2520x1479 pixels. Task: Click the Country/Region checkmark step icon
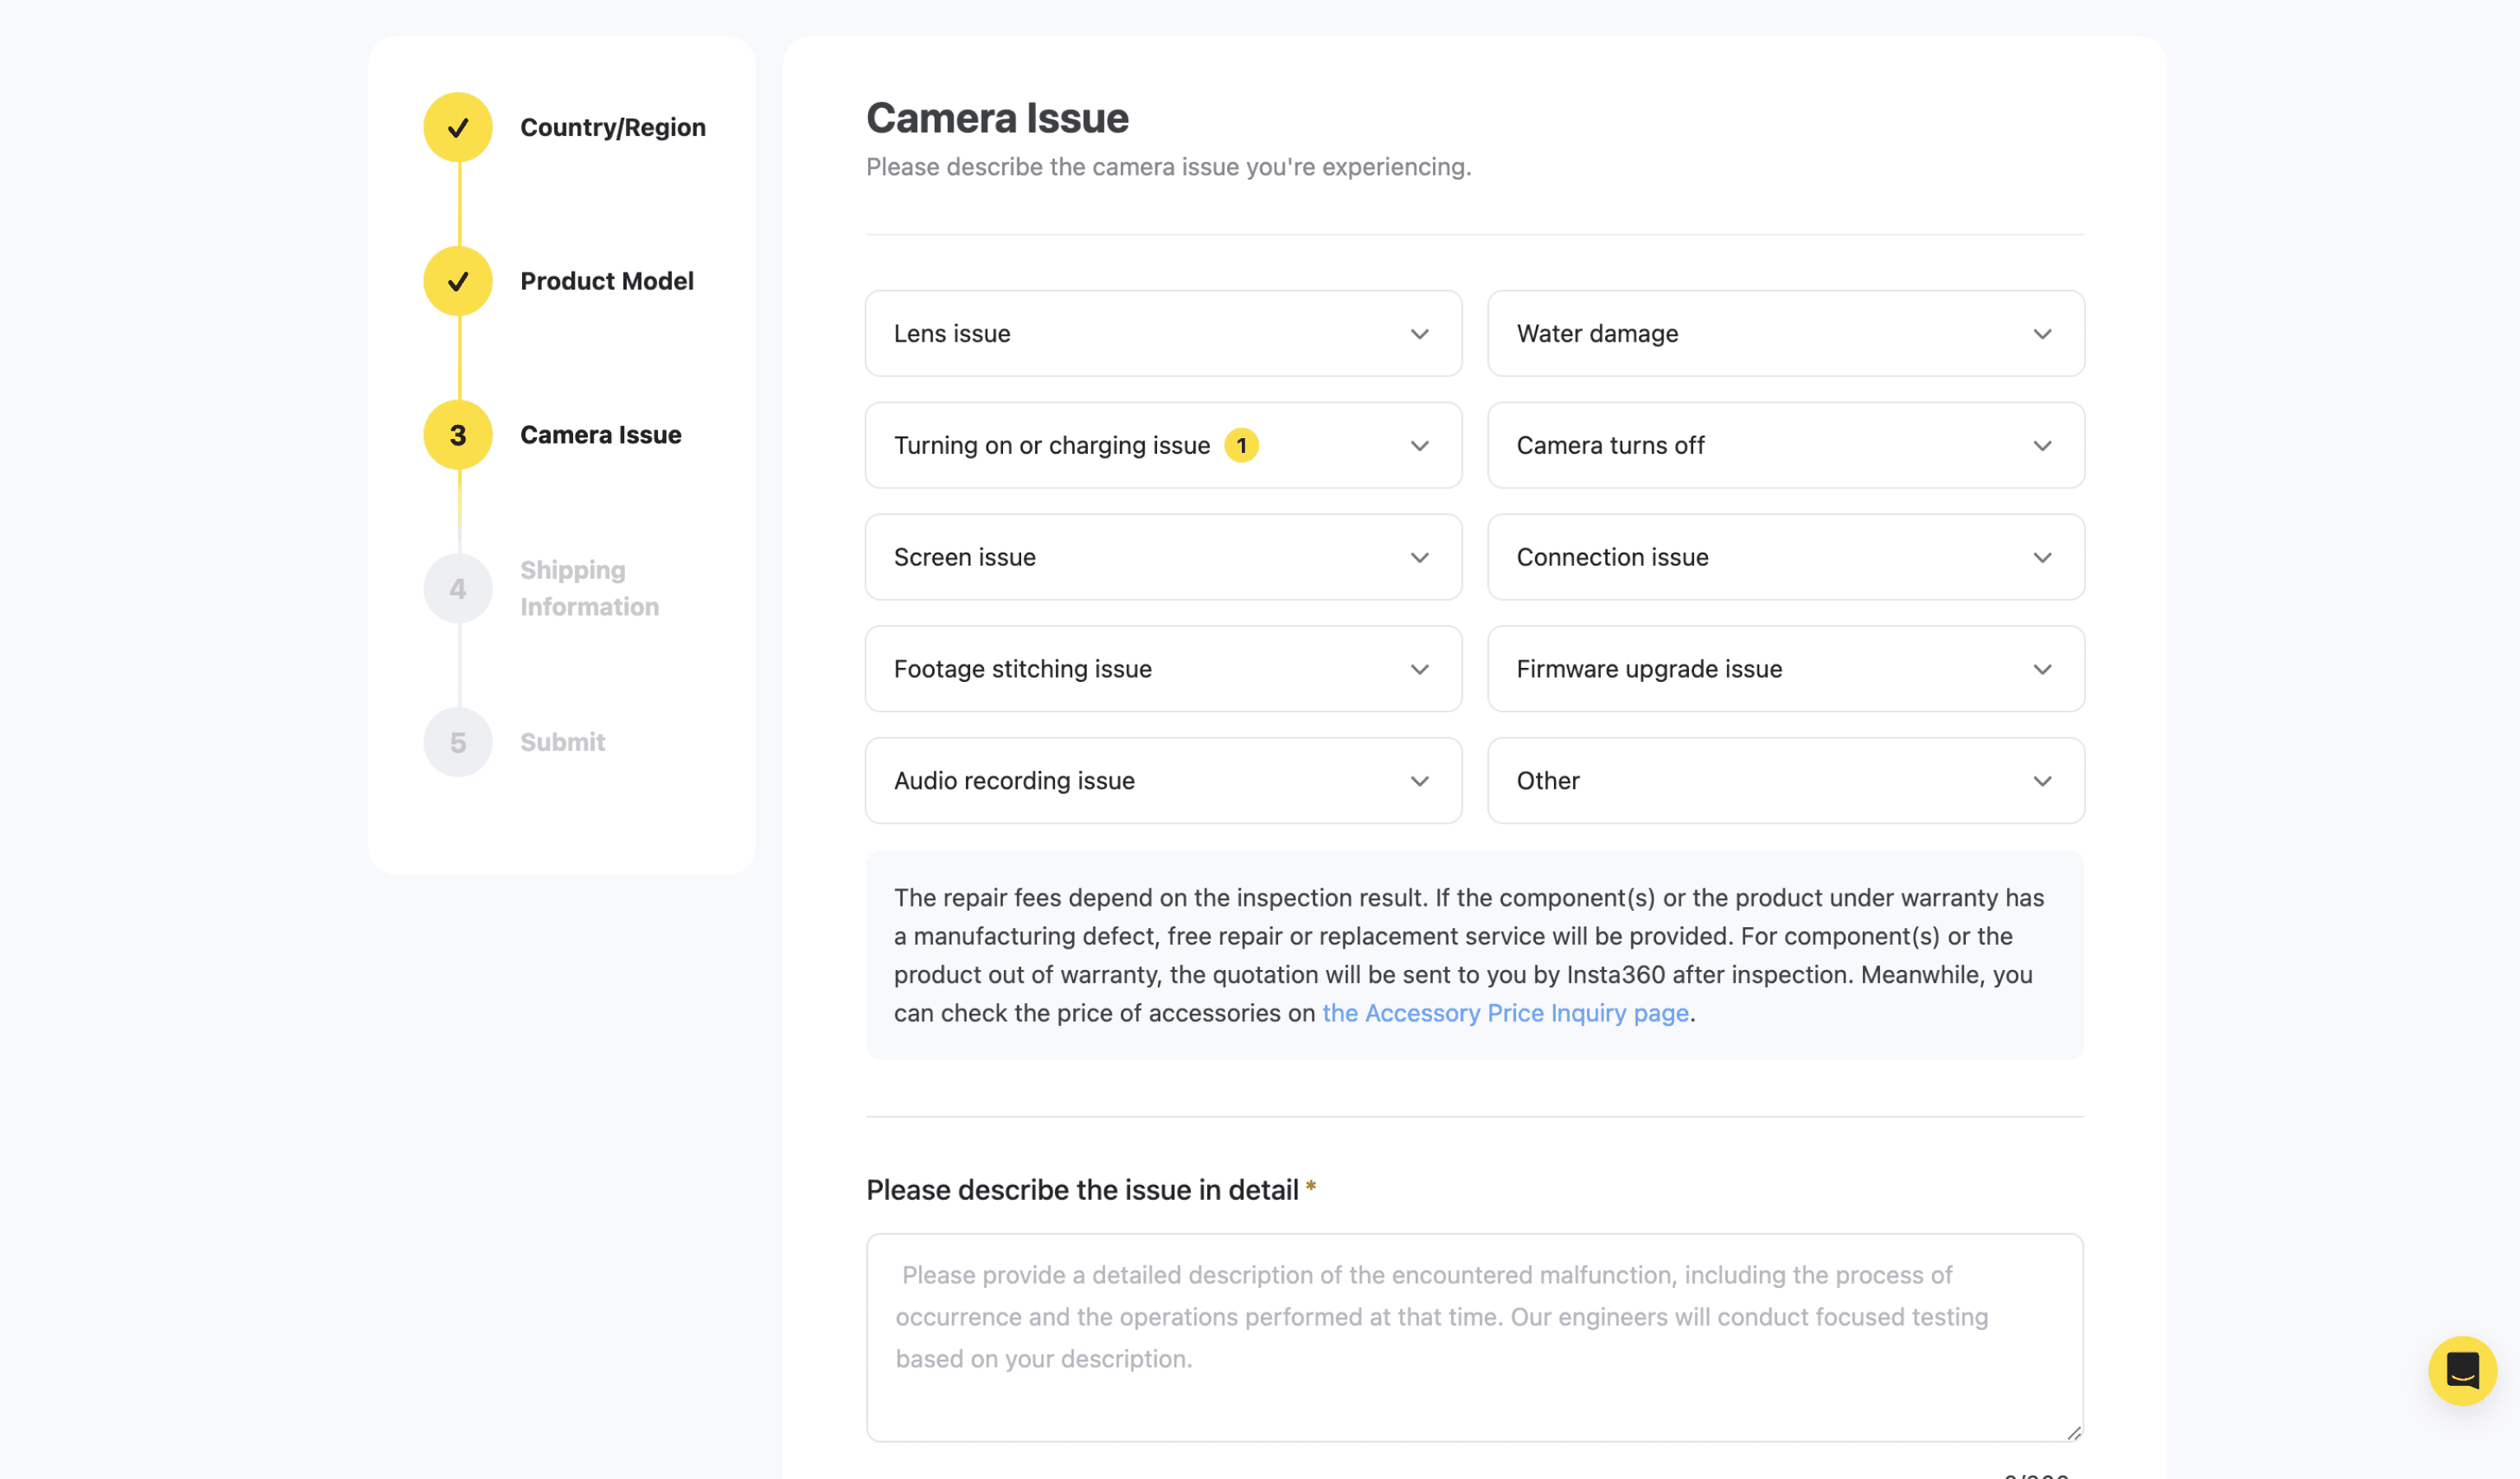(x=458, y=127)
